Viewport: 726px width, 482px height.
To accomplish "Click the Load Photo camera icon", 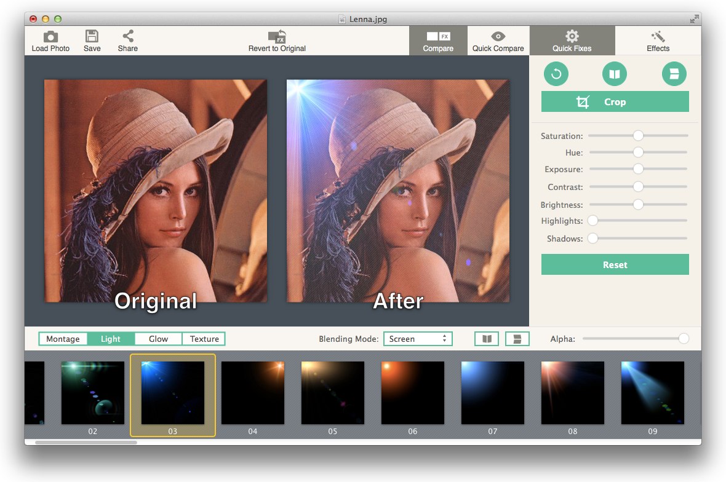I will point(50,37).
